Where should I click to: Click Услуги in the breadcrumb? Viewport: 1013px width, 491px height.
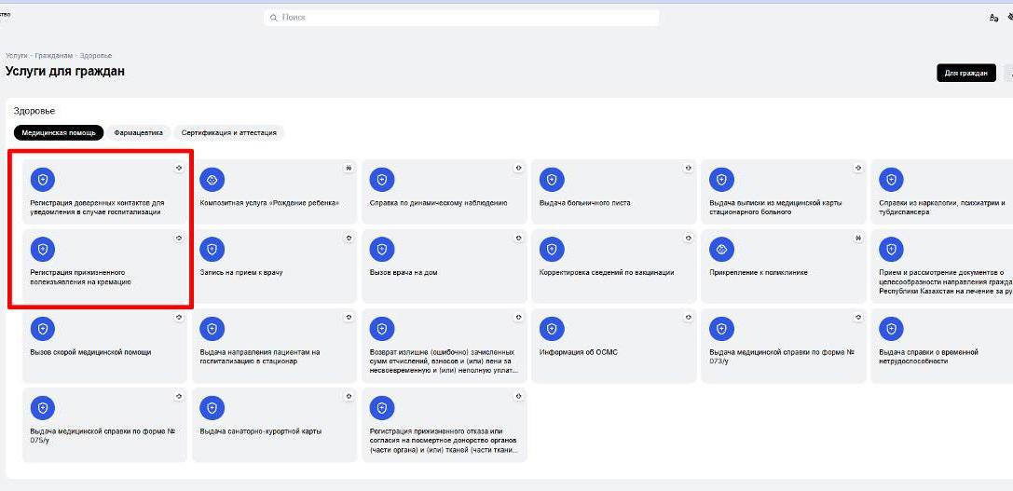coord(16,56)
